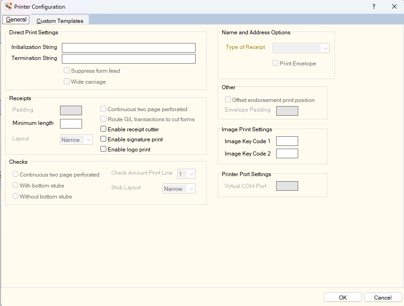The width and height of the screenshot is (404, 306).
Task: Click the Printer Port Settings label
Action: tap(246, 174)
